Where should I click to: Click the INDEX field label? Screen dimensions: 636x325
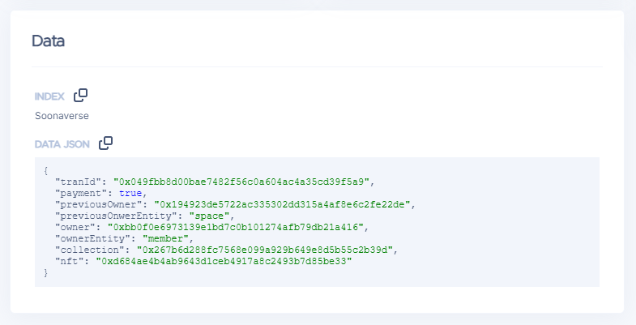49,96
